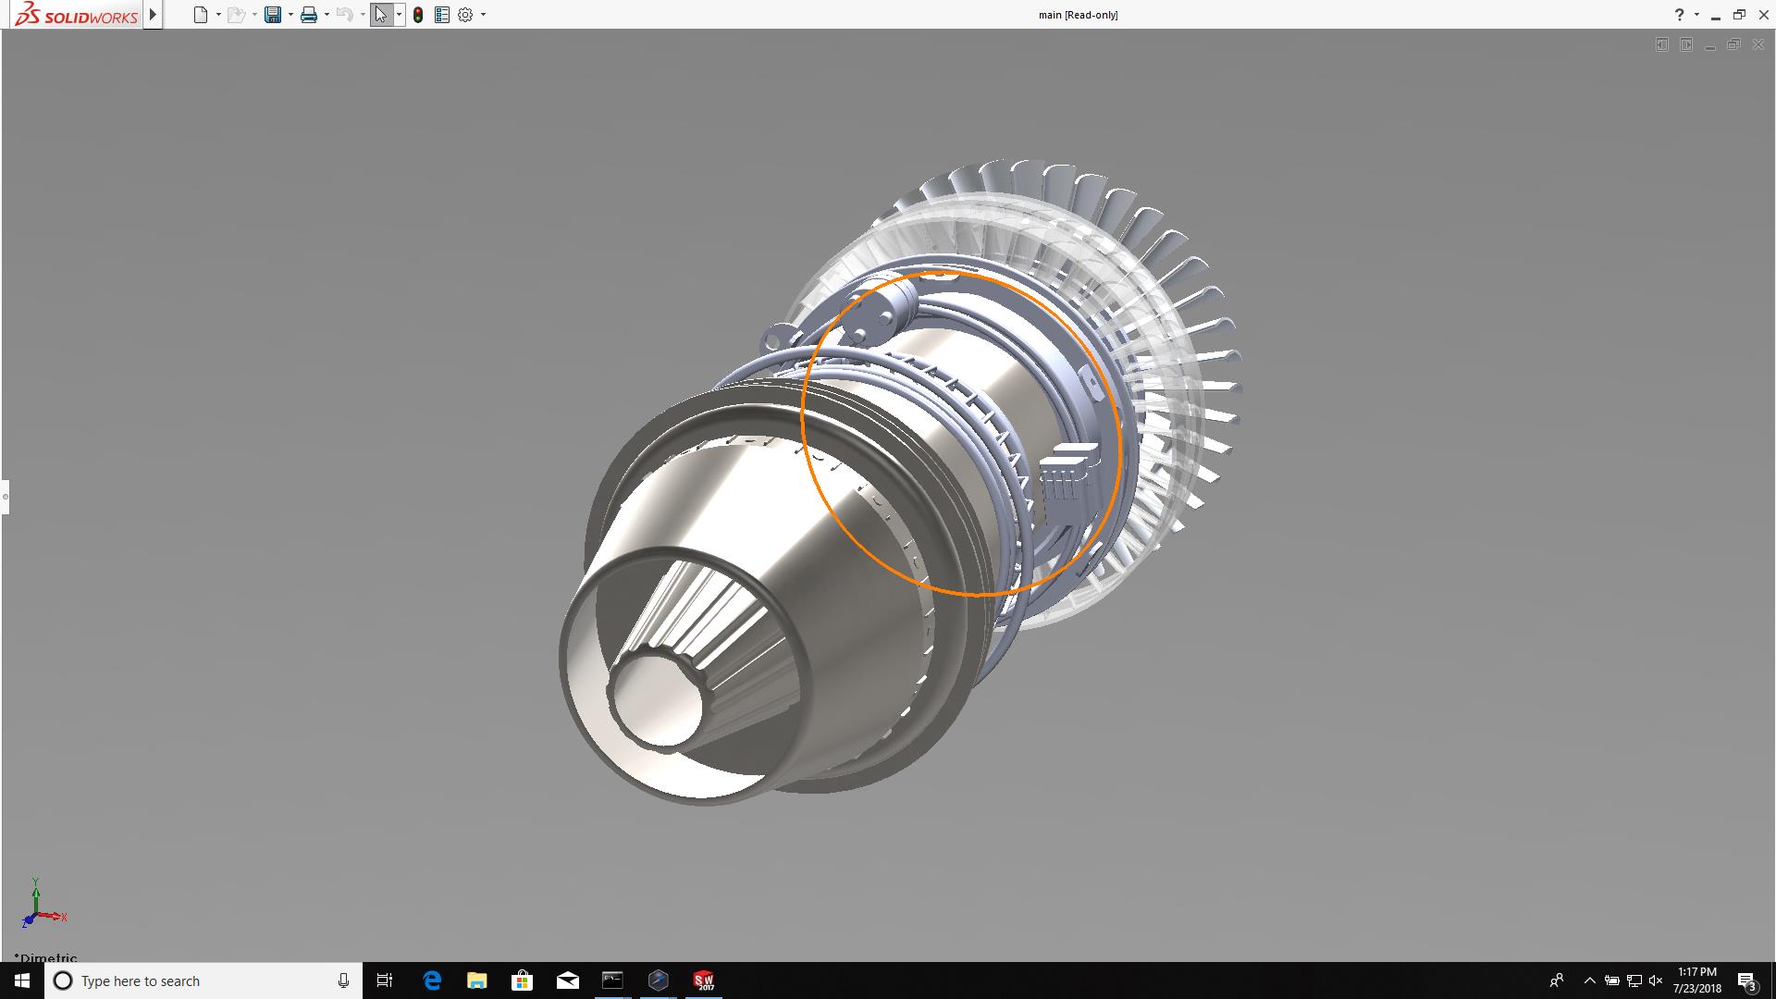Click the New document icon
The width and height of the screenshot is (1776, 999).
tap(200, 15)
